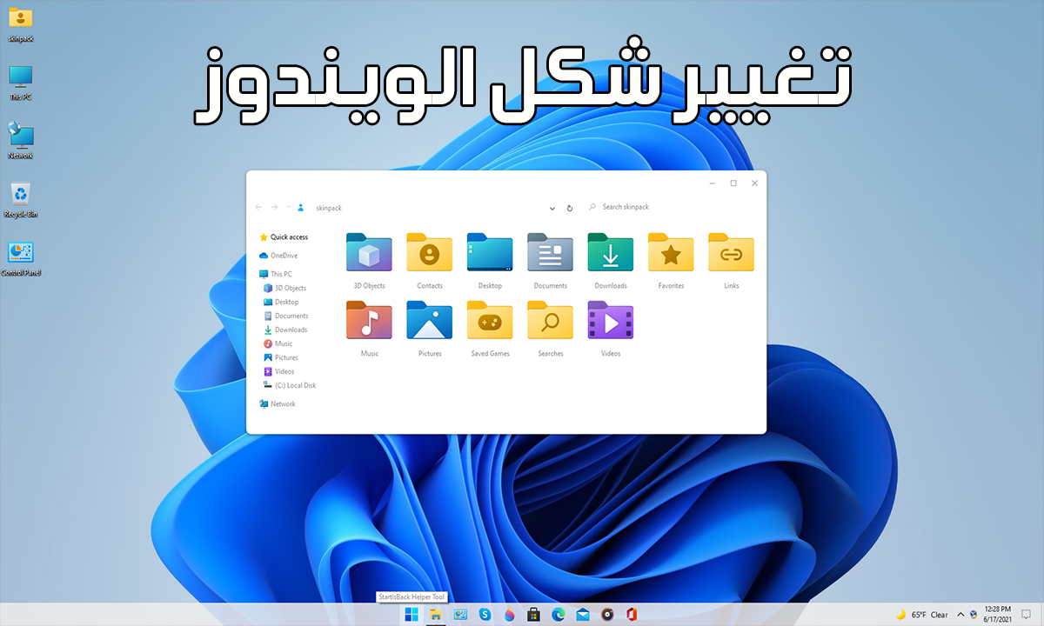Select the skinpack desktop shortcut
Screen dimensions: 1044x626
[x=21, y=24]
